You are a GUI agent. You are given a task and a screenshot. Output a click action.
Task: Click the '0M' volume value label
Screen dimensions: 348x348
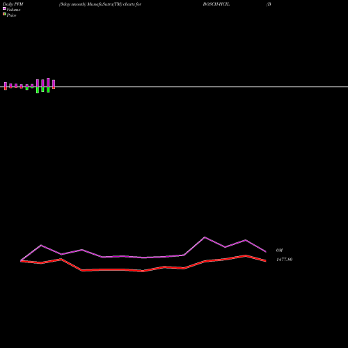point(279,251)
